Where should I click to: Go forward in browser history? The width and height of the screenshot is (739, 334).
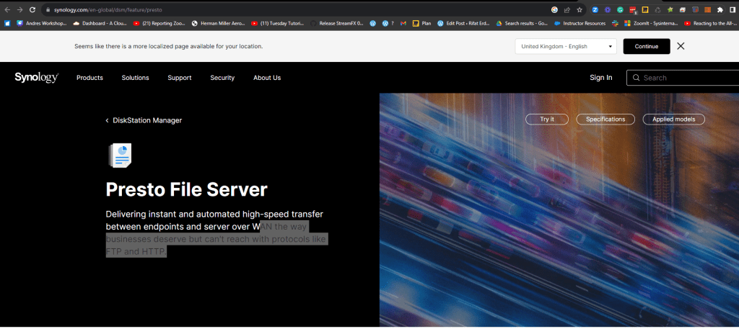pos(19,9)
